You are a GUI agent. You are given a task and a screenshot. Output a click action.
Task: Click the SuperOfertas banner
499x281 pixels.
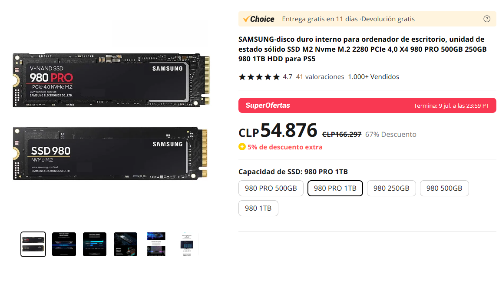[x=367, y=106]
